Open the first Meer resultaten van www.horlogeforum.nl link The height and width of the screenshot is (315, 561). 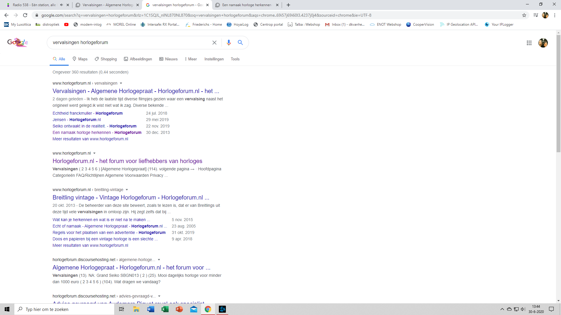tap(90, 139)
